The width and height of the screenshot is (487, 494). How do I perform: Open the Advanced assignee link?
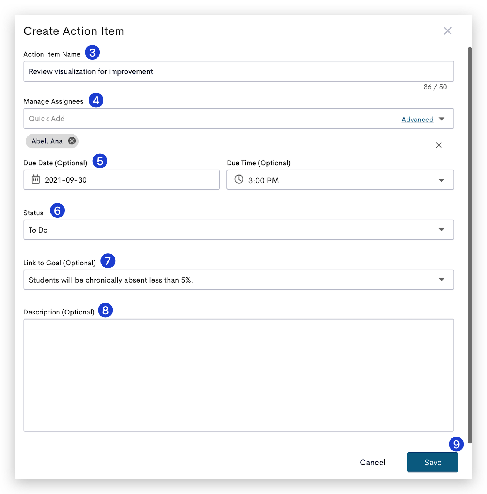click(417, 119)
